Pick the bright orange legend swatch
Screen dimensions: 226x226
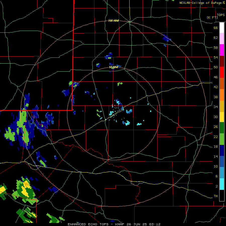[x=222, y=95]
